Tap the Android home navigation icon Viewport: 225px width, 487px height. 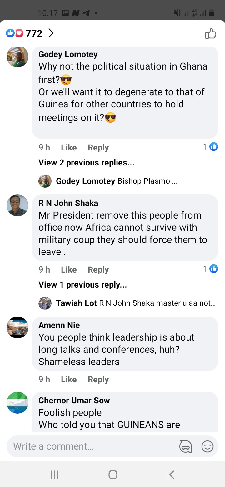113,475
